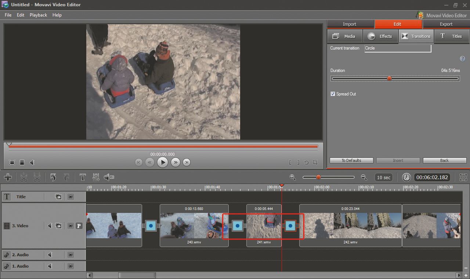Click the first scissors split icon
The image size is (470, 279).
pyautogui.click(x=24, y=178)
